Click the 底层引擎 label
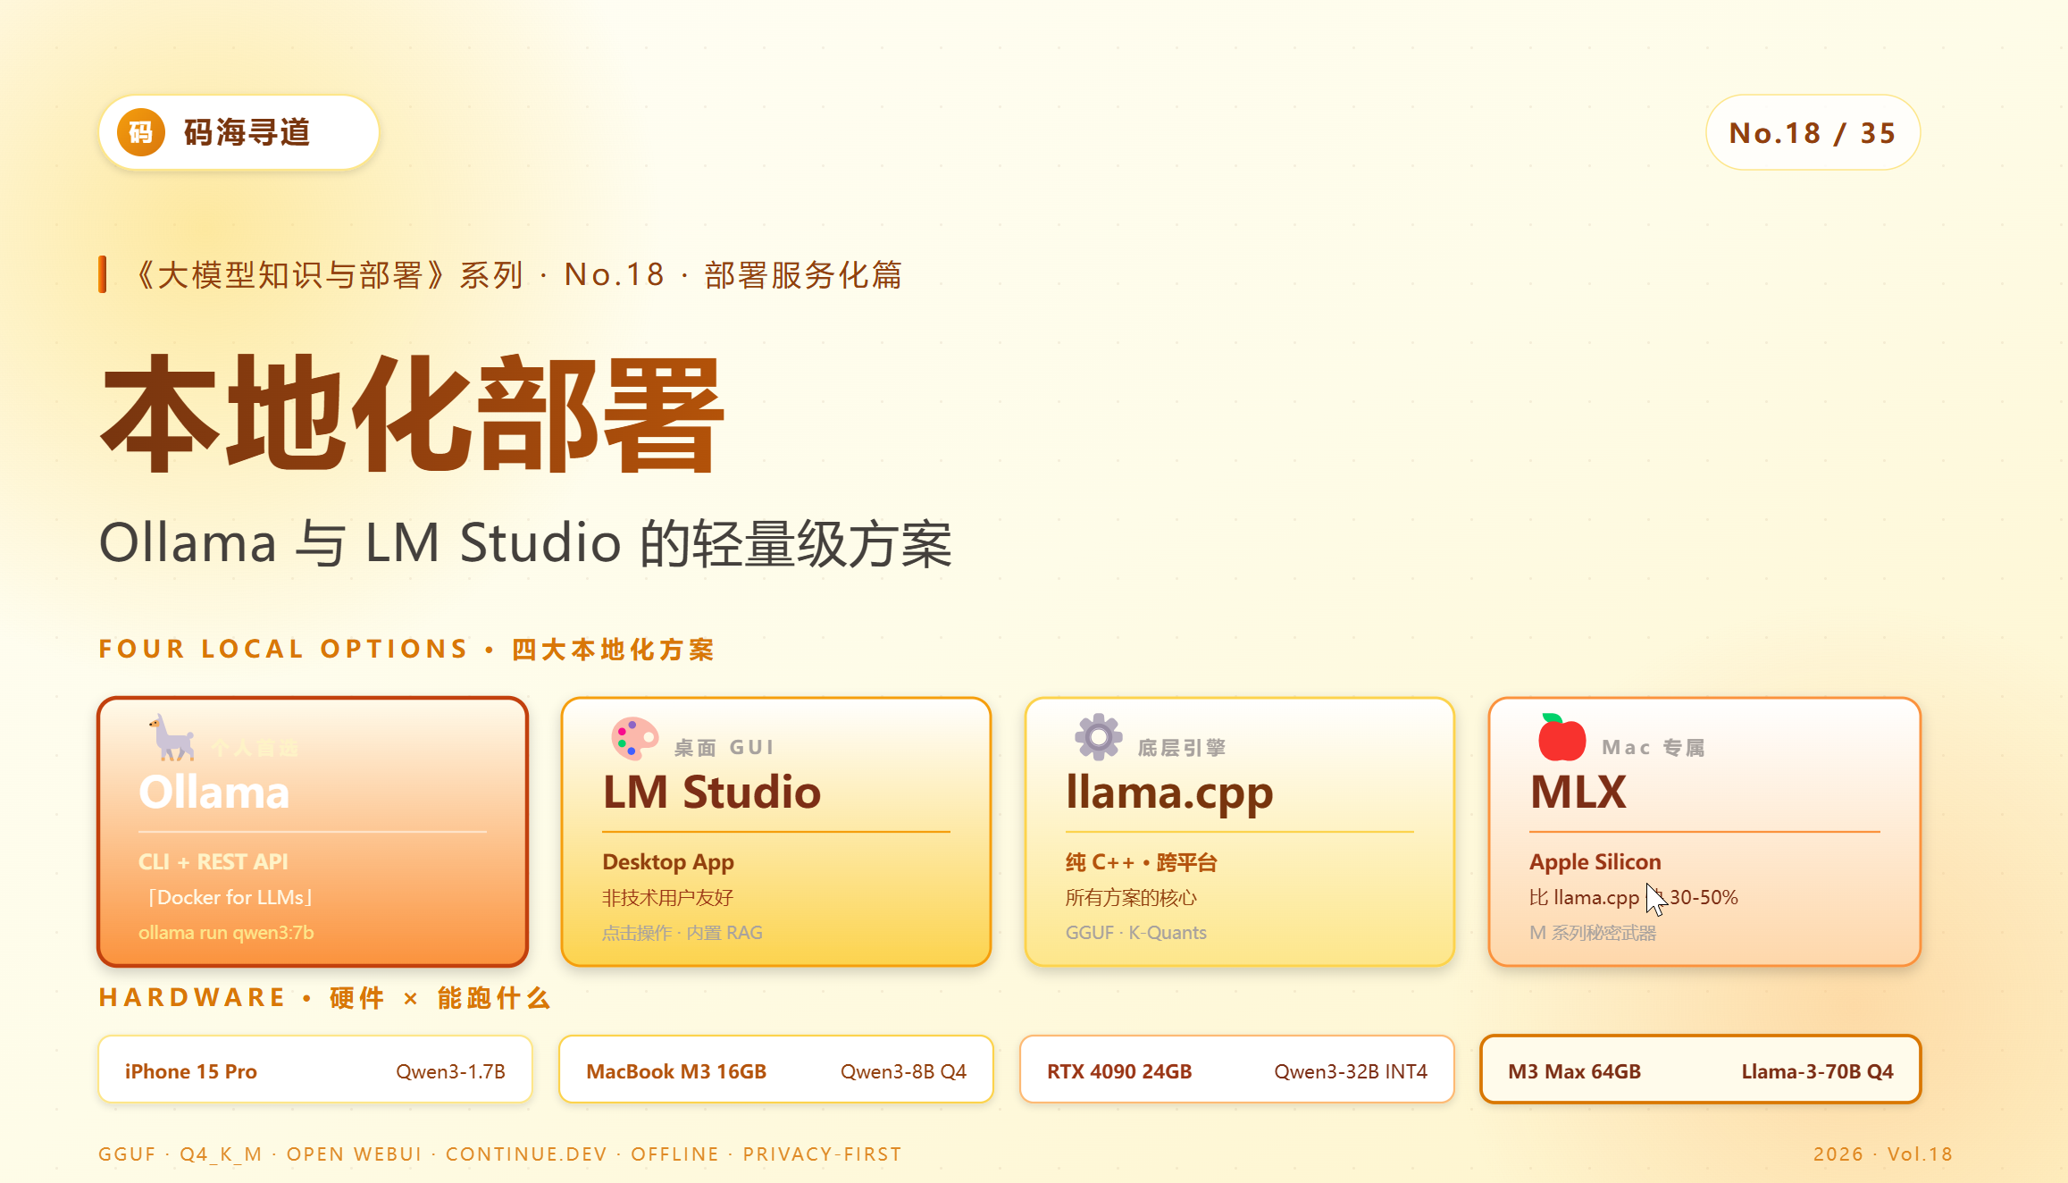The width and height of the screenshot is (2068, 1183). click(x=1182, y=747)
